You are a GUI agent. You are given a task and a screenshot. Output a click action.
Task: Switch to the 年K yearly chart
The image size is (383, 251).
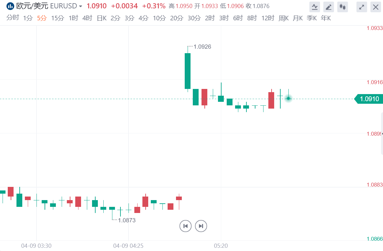point(326,18)
